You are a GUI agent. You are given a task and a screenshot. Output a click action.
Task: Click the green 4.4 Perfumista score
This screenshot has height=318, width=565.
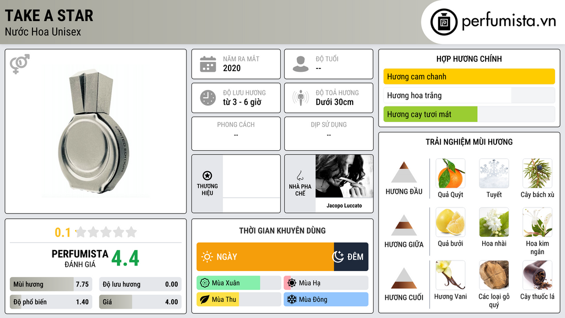point(125,258)
